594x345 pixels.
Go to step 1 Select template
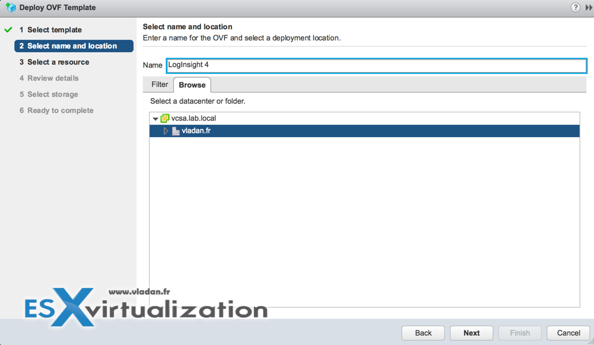(x=51, y=30)
